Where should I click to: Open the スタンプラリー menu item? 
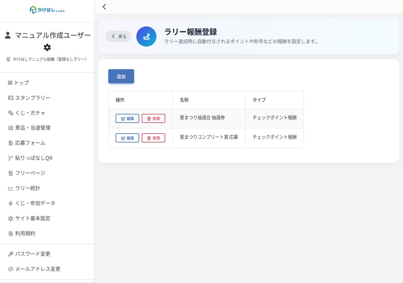[47, 98]
